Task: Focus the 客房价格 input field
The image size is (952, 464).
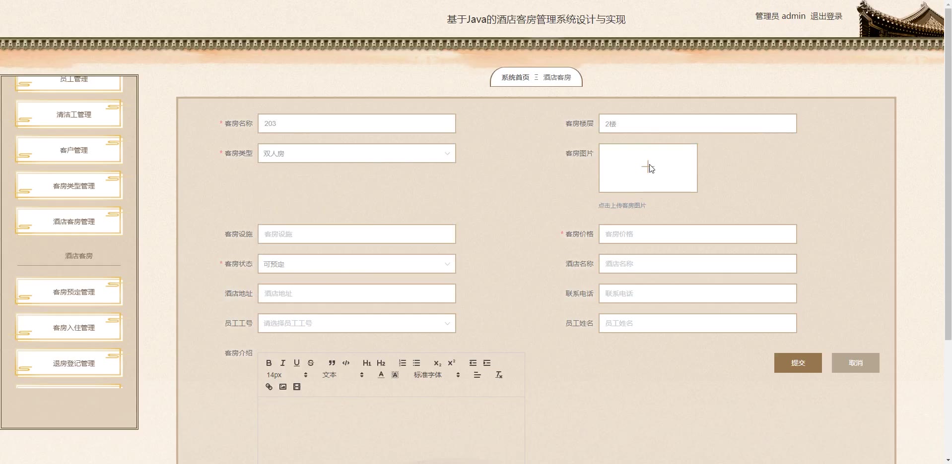Action: pyautogui.click(x=697, y=234)
